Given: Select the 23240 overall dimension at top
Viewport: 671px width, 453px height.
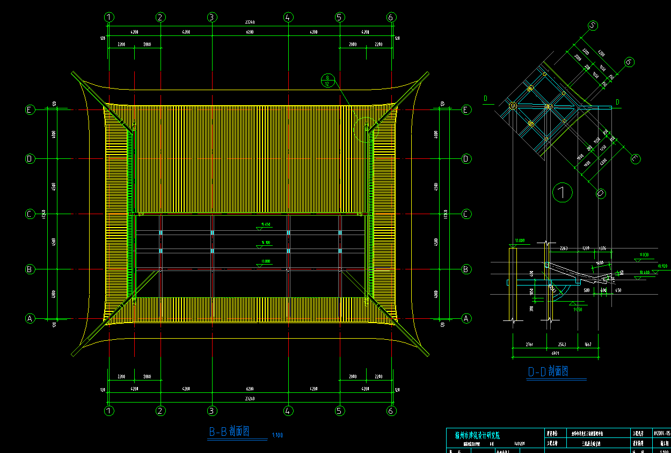Looking at the screenshot, I should [250, 23].
